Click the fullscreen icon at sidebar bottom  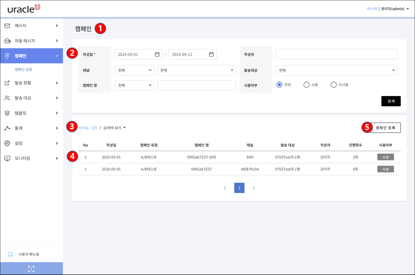[31, 269]
